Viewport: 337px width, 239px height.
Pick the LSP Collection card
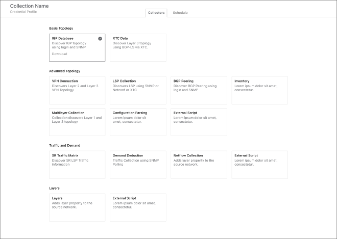point(138,90)
